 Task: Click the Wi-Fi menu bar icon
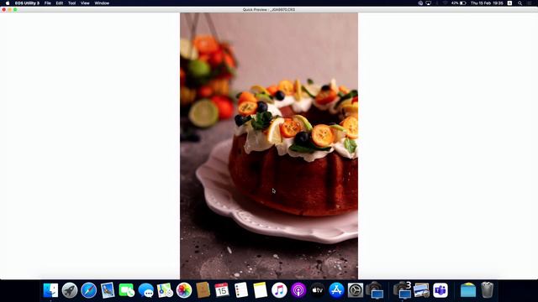(445, 3)
